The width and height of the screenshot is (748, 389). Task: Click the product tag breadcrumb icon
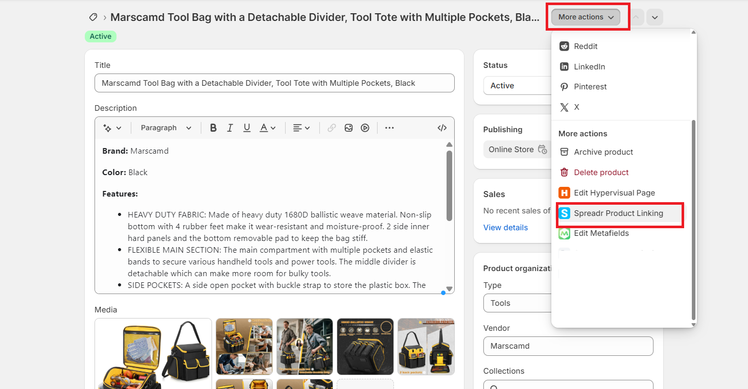93,17
